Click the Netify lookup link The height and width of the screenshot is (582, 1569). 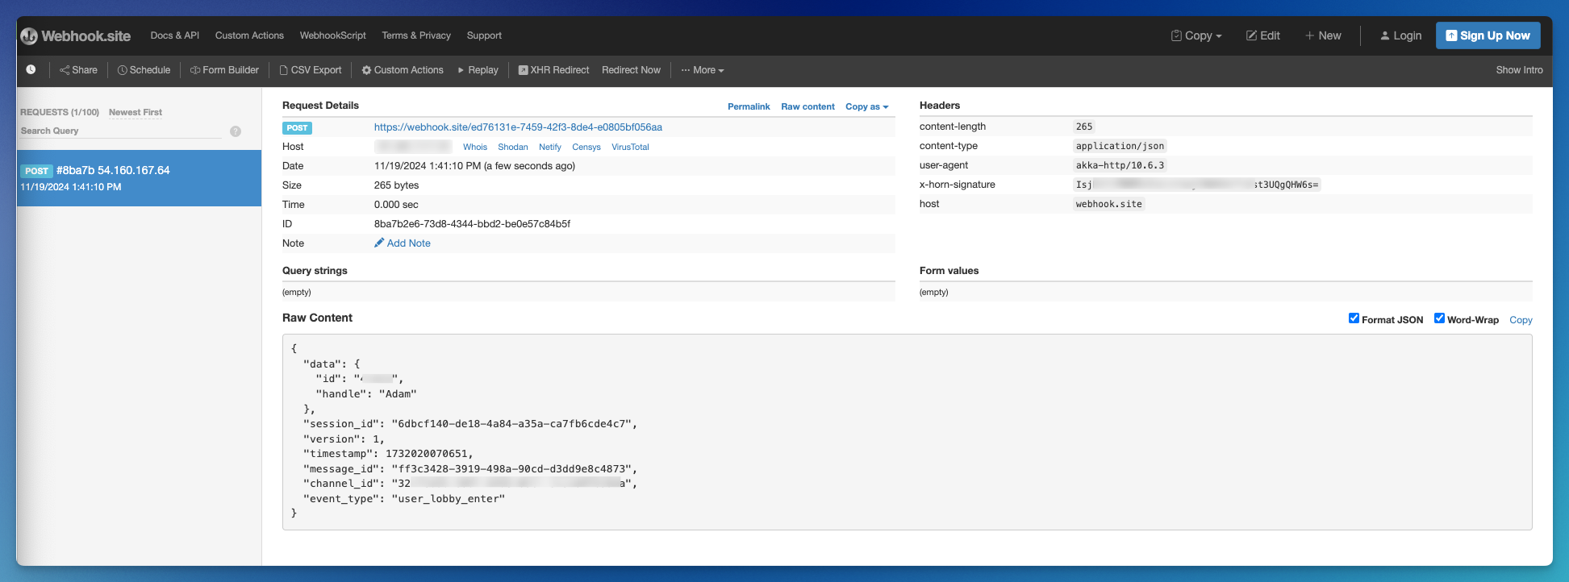550,147
